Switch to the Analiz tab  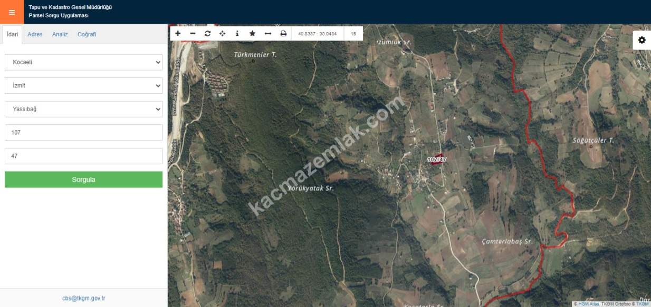pos(60,34)
